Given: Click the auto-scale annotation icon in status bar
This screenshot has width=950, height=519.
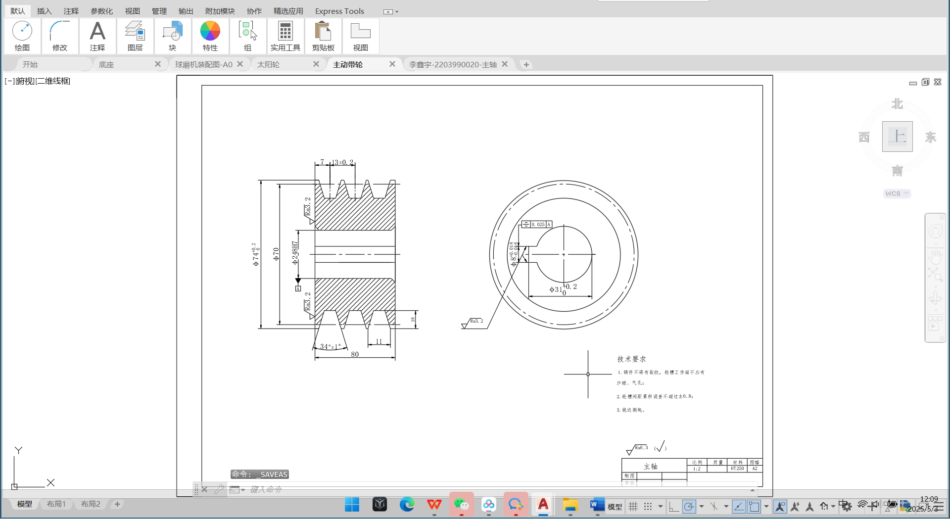Looking at the screenshot, I should point(795,506).
